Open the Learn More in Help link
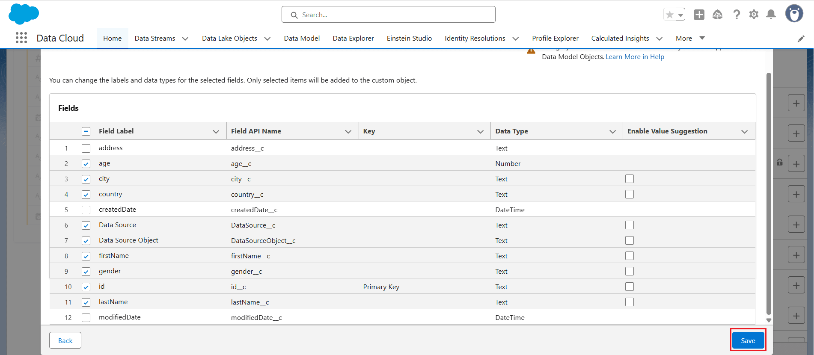 pos(635,57)
